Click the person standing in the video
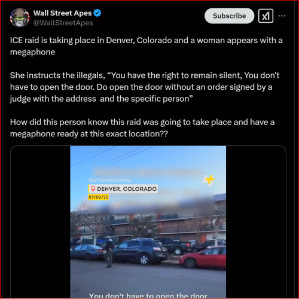 click(x=109, y=252)
